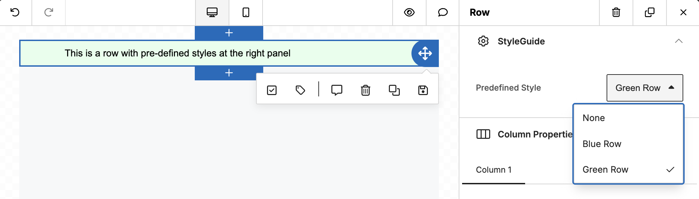Screen dimensions: 699x199
Task: Choose Blue Row style option
Action: (x=628, y=144)
